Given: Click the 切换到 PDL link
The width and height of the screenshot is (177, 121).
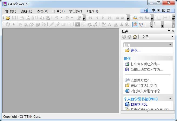Looking at the screenshot, I should point(139,105).
